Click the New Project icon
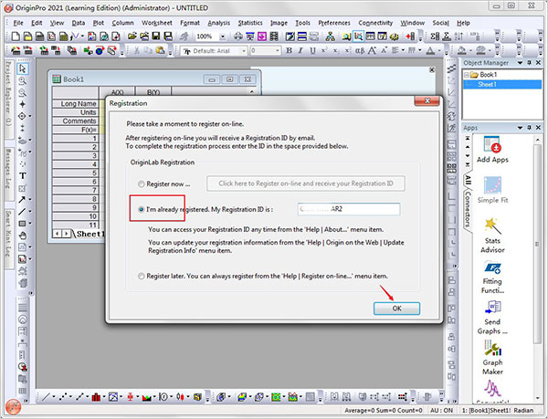Image resolution: width=548 pixels, height=419 pixels. point(16,37)
